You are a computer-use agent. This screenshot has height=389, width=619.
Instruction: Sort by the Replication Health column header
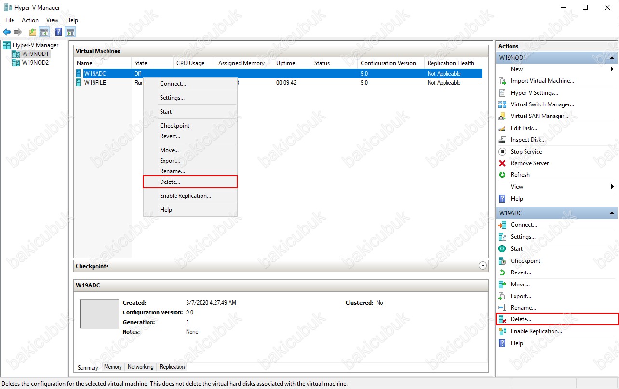(453, 63)
